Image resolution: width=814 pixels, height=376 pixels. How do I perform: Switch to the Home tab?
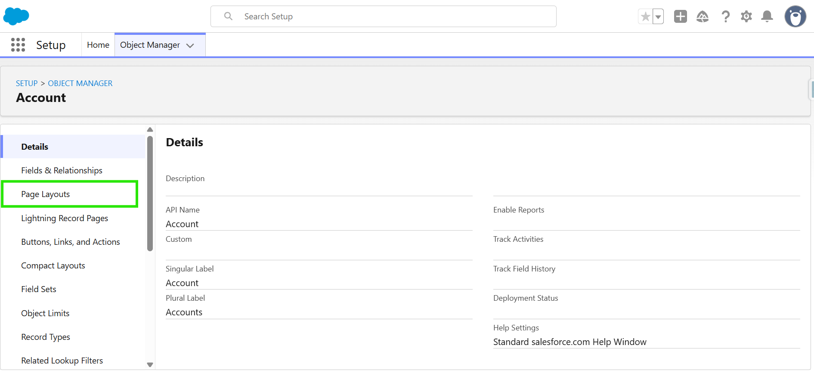(x=98, y=45)
